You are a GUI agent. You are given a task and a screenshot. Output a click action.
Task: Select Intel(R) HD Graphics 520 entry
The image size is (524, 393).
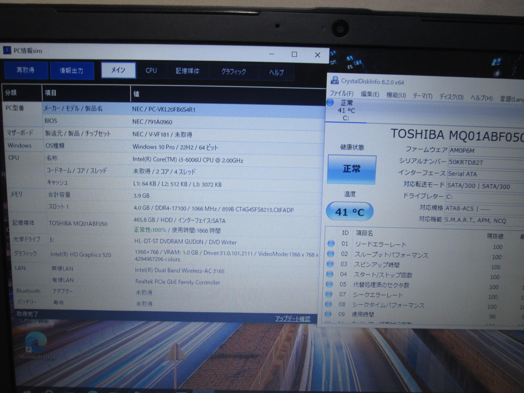pos(81,254)
